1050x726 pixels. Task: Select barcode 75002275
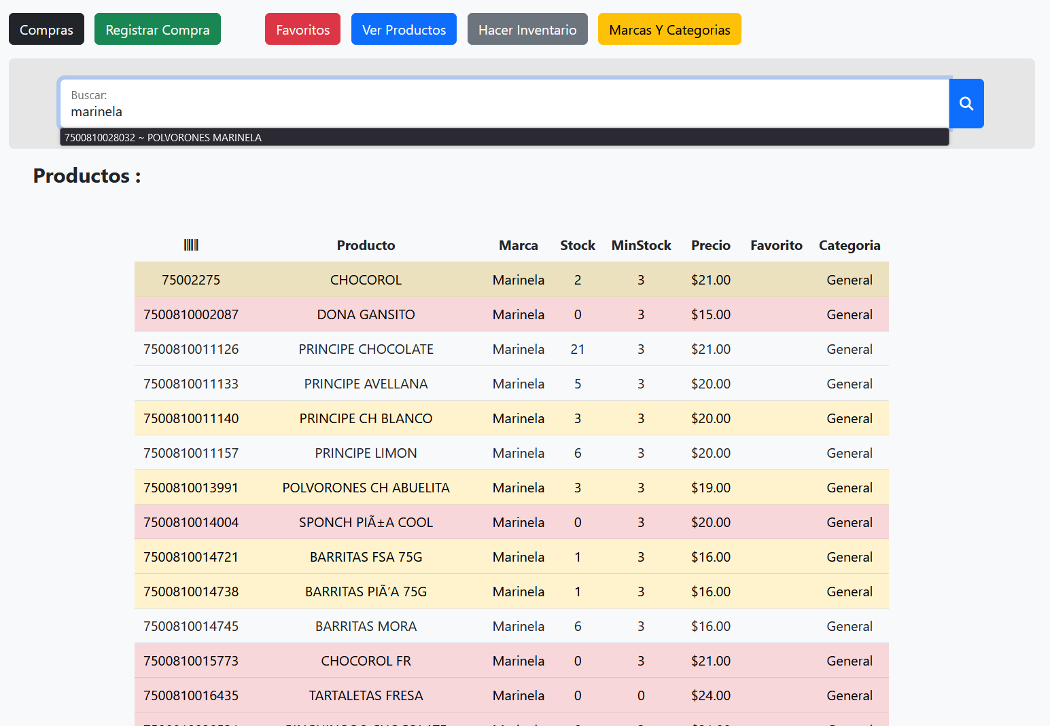pyautogui.click(x=191, y=280)
